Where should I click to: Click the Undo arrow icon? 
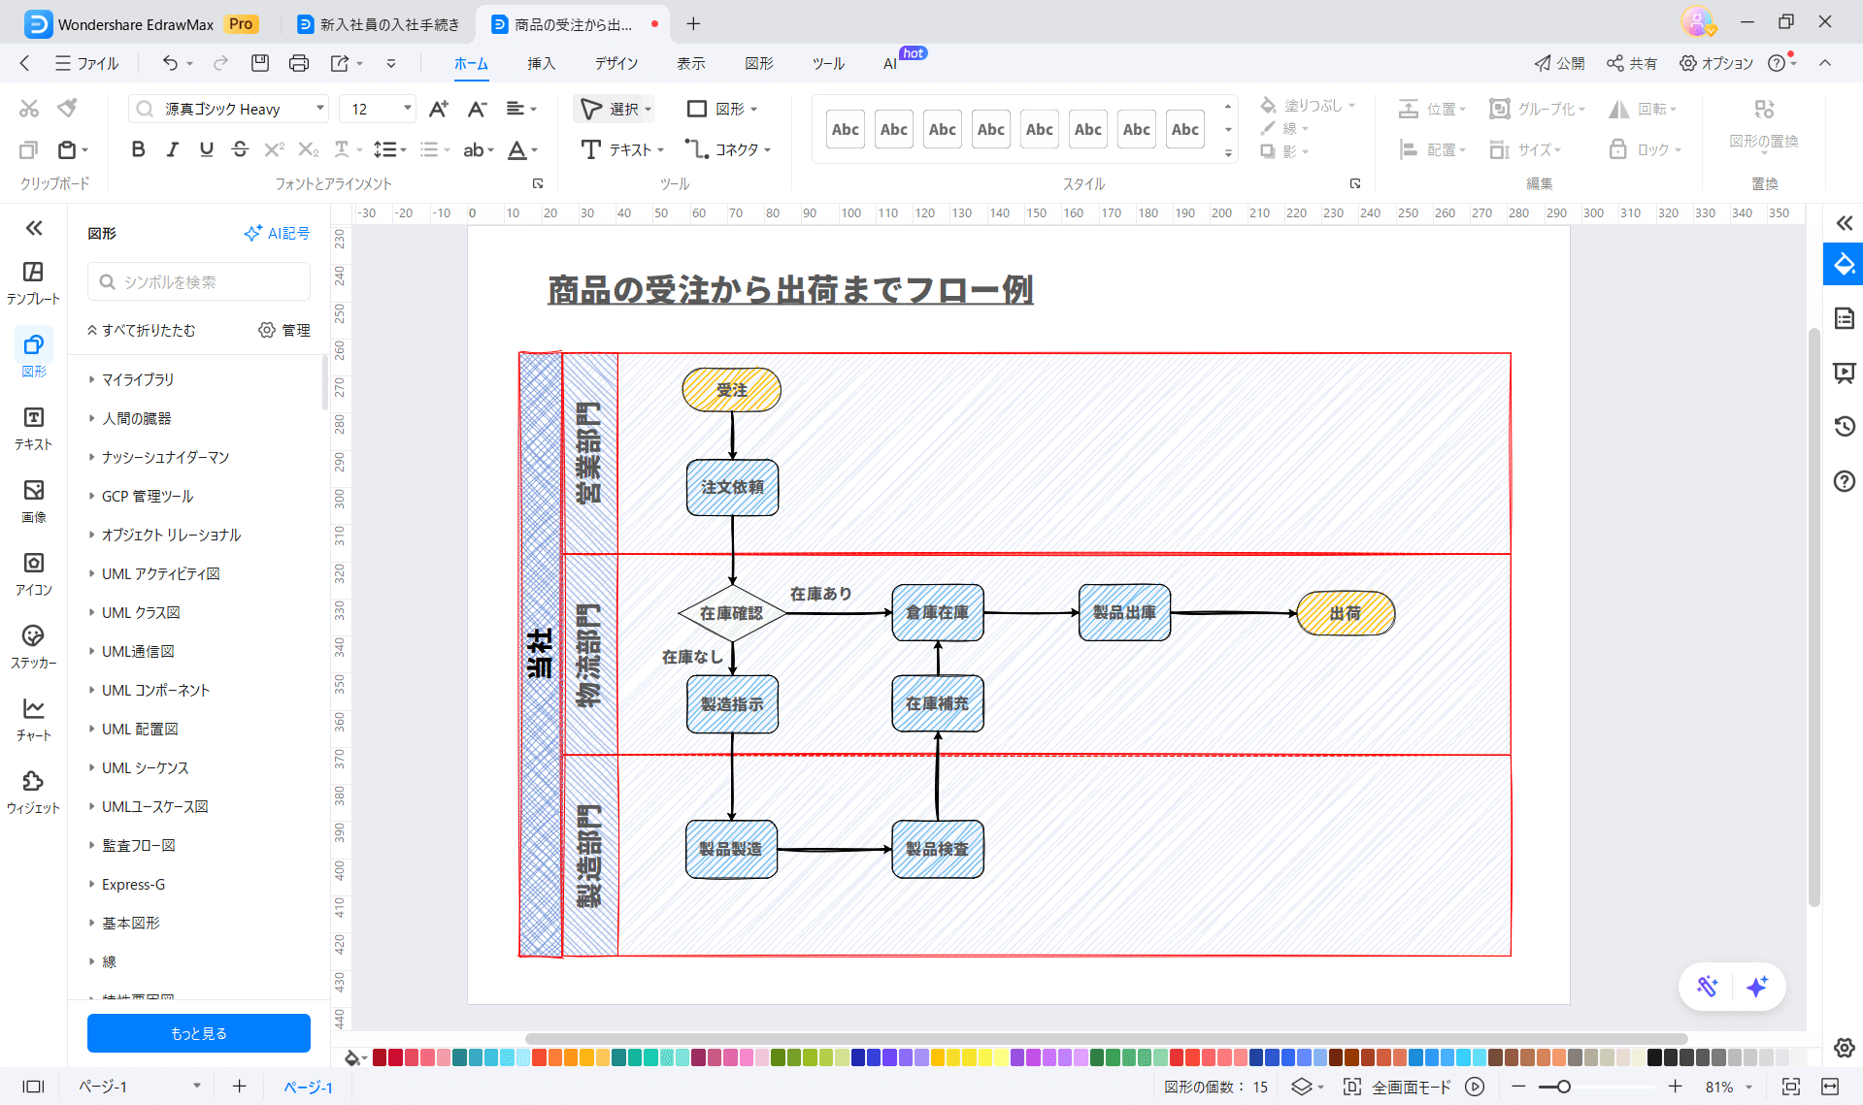pos(170,63)
